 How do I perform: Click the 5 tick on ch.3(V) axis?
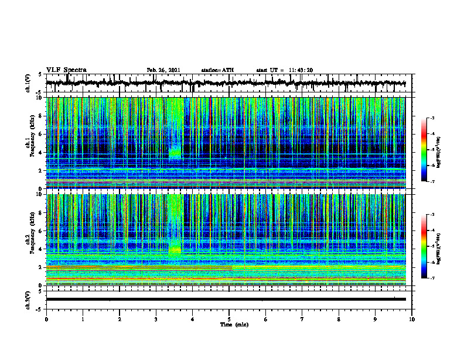point(40,292)
